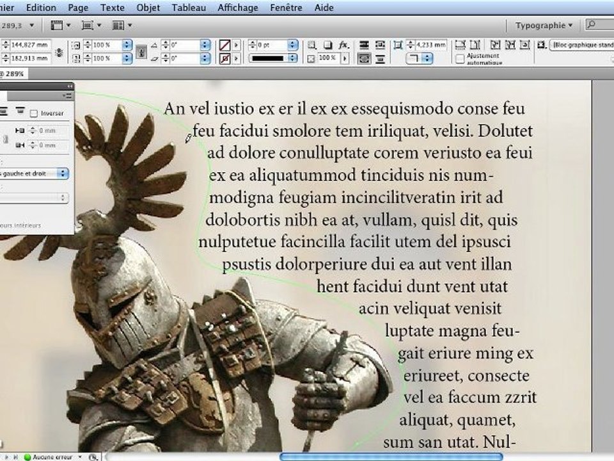This screenshot has height=461, width=614.
Task: Click the select container icon
Action: click(312, 45)
